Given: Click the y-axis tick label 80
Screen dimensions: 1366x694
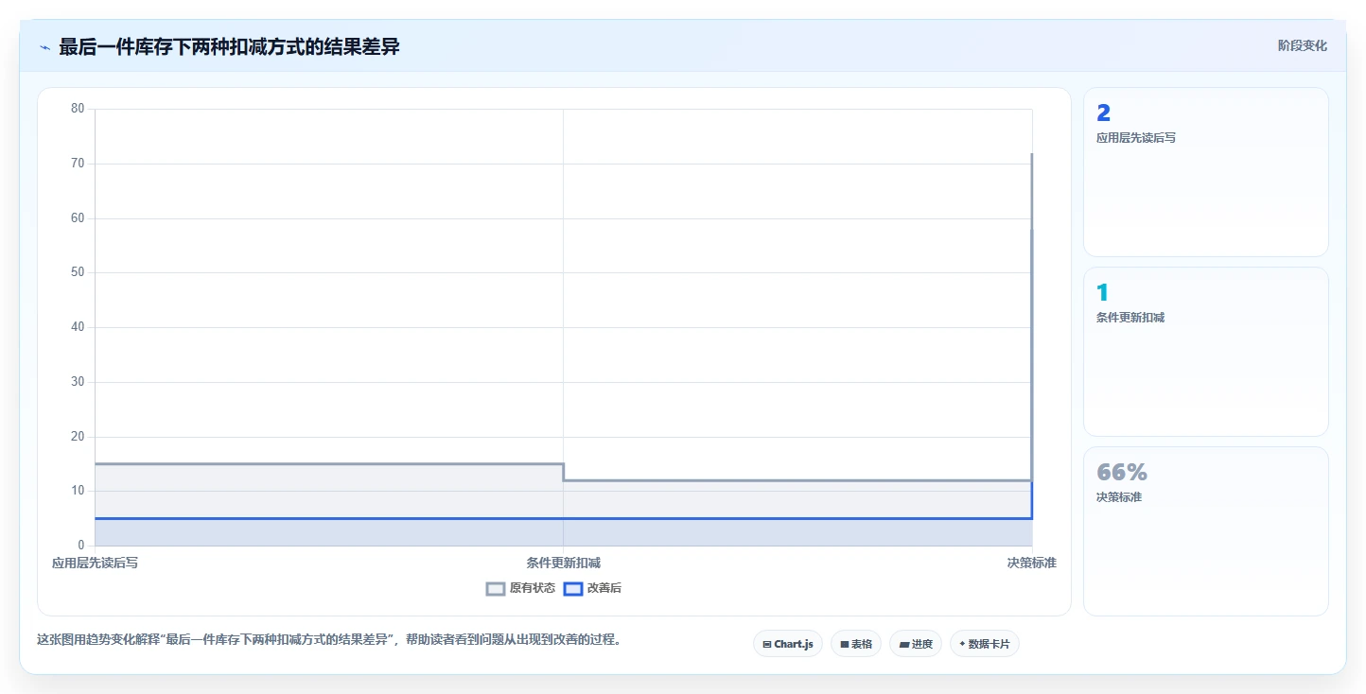Looking at the screenshot, I should tap(78, 109).
